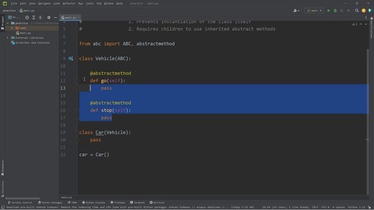Select Scratches and Consoles node
374x210 pixels.
[30, 43]
